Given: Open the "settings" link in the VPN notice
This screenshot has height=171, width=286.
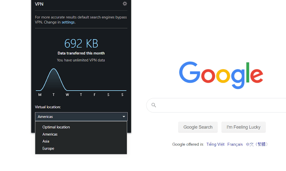Looking at the screenshot, I should click(68, 22).
